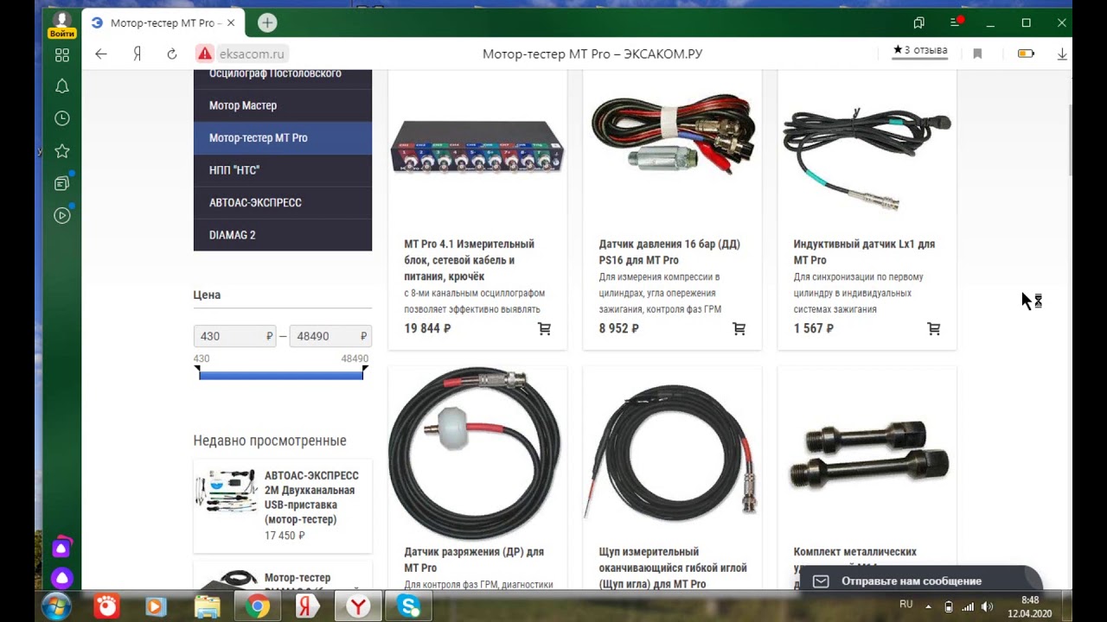Open File Explorer from the taskbar
Image resolution: width=1107 pixels, height=622 pixels.
[208, 607]
